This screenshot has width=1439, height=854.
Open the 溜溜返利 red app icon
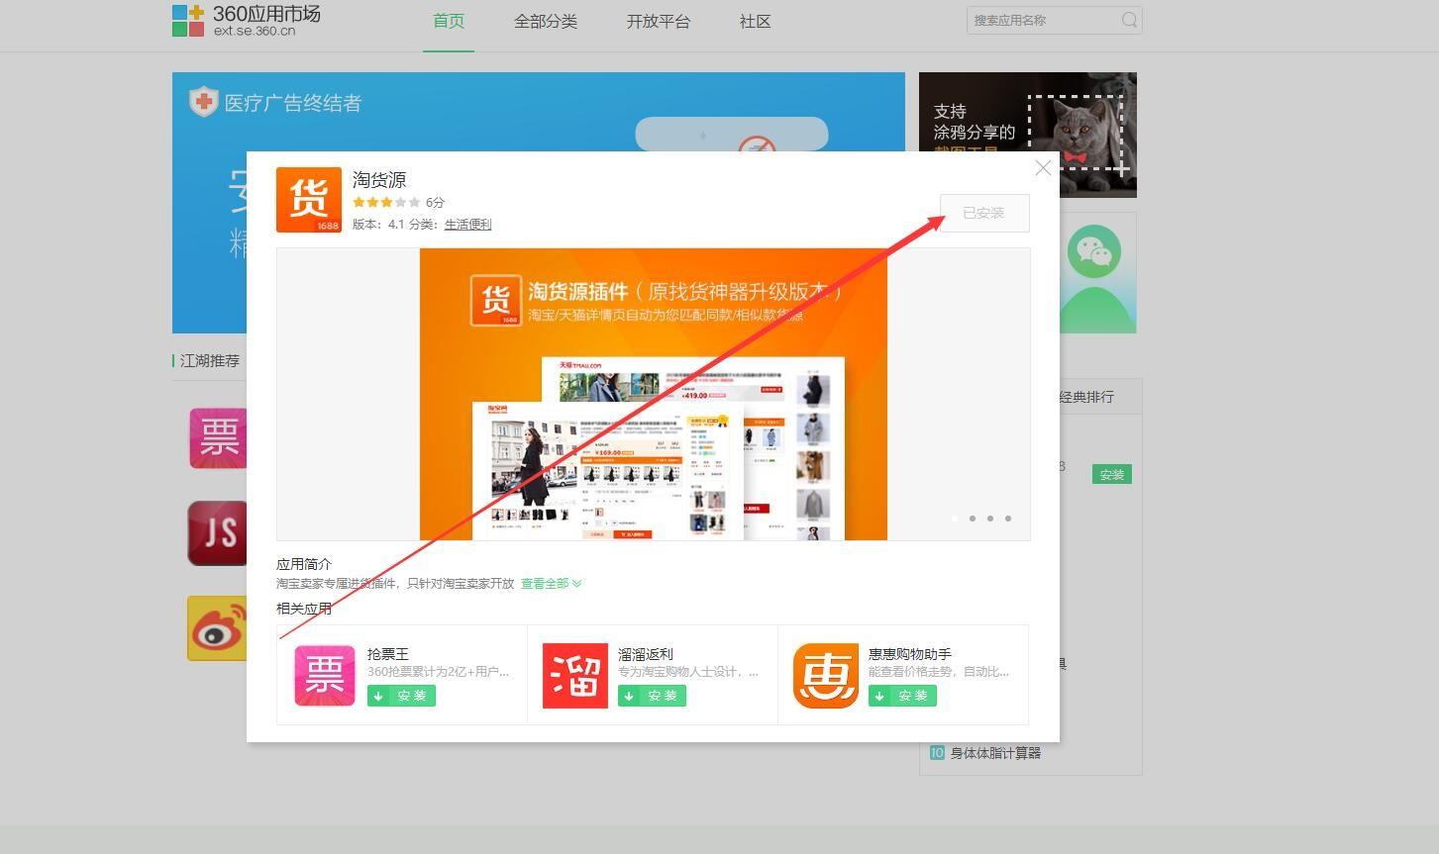[574, 676]
